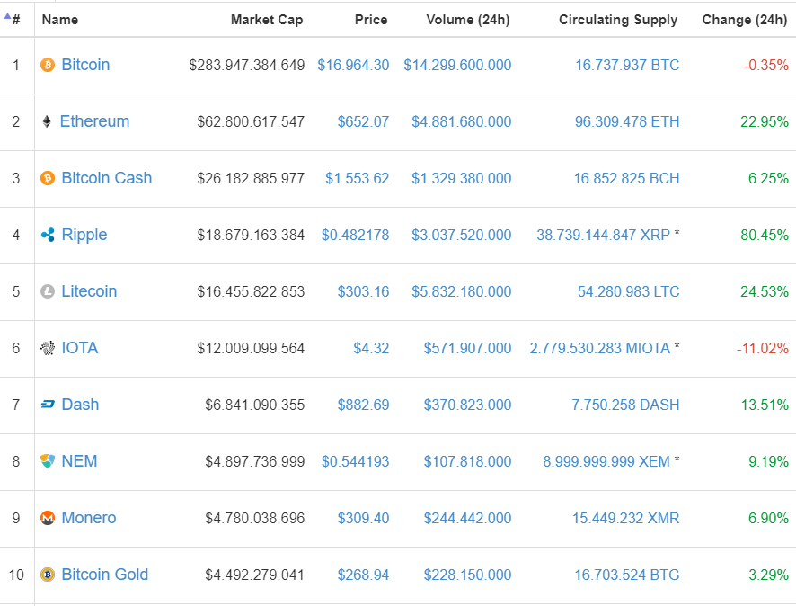Screen dimensions: 796x606
Task: Click the Ethereum diamond logo icon
Action: pyautogui.click(x=47, y=121)
